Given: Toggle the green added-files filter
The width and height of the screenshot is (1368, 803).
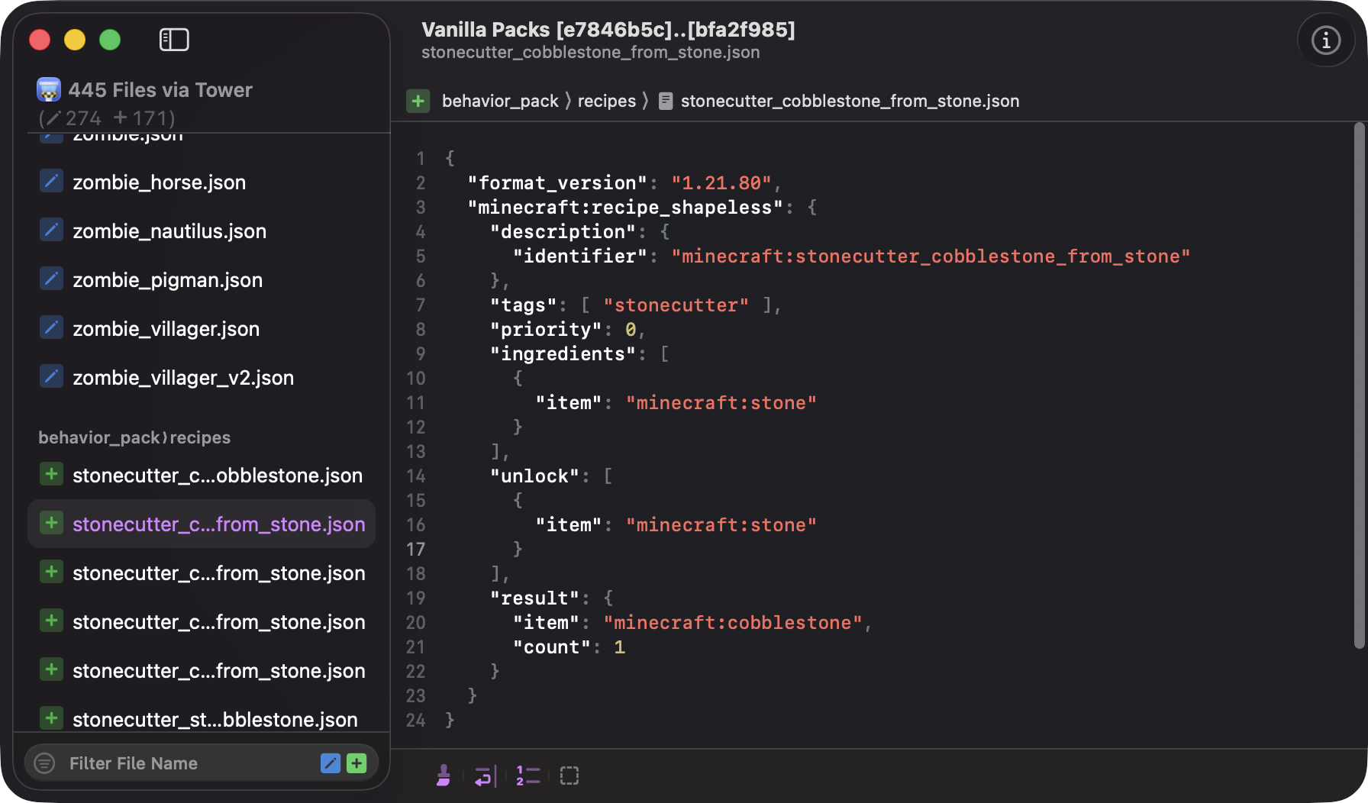Looking at the screenshot, I should coord(357,763).
